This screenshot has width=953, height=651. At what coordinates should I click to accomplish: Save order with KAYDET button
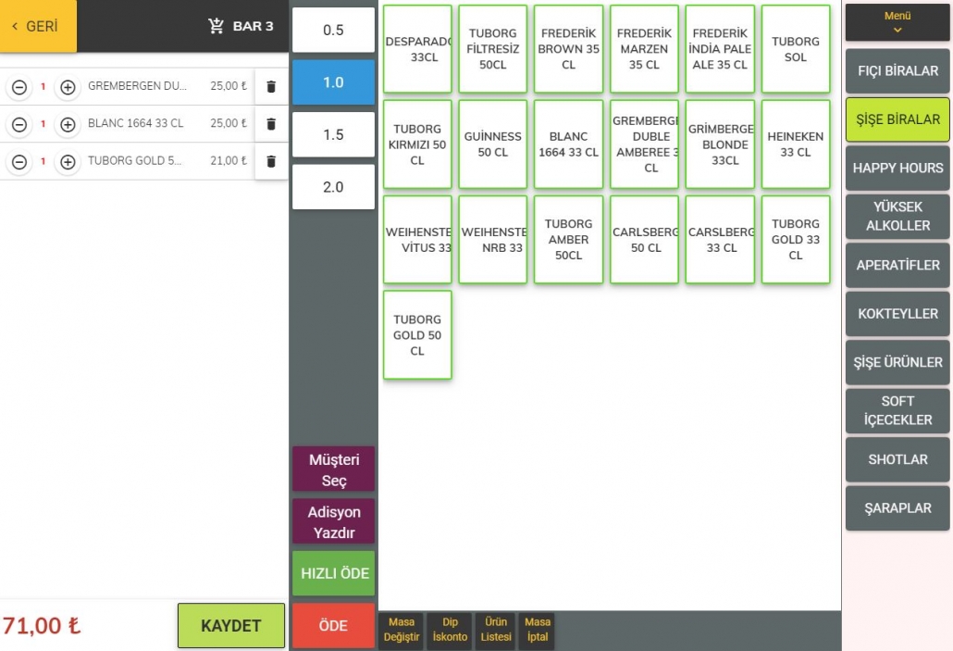231,625
